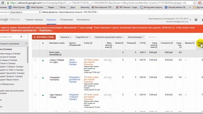Click the green status dot for +два +берега +пицца

(43, 95)
